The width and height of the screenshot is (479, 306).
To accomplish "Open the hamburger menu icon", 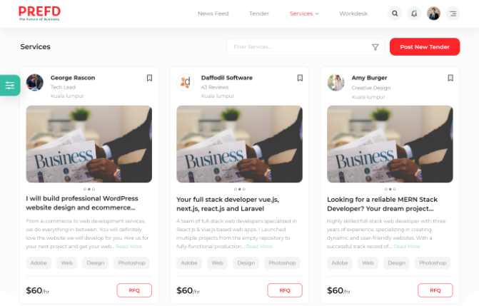I will (x=453, y=14).
